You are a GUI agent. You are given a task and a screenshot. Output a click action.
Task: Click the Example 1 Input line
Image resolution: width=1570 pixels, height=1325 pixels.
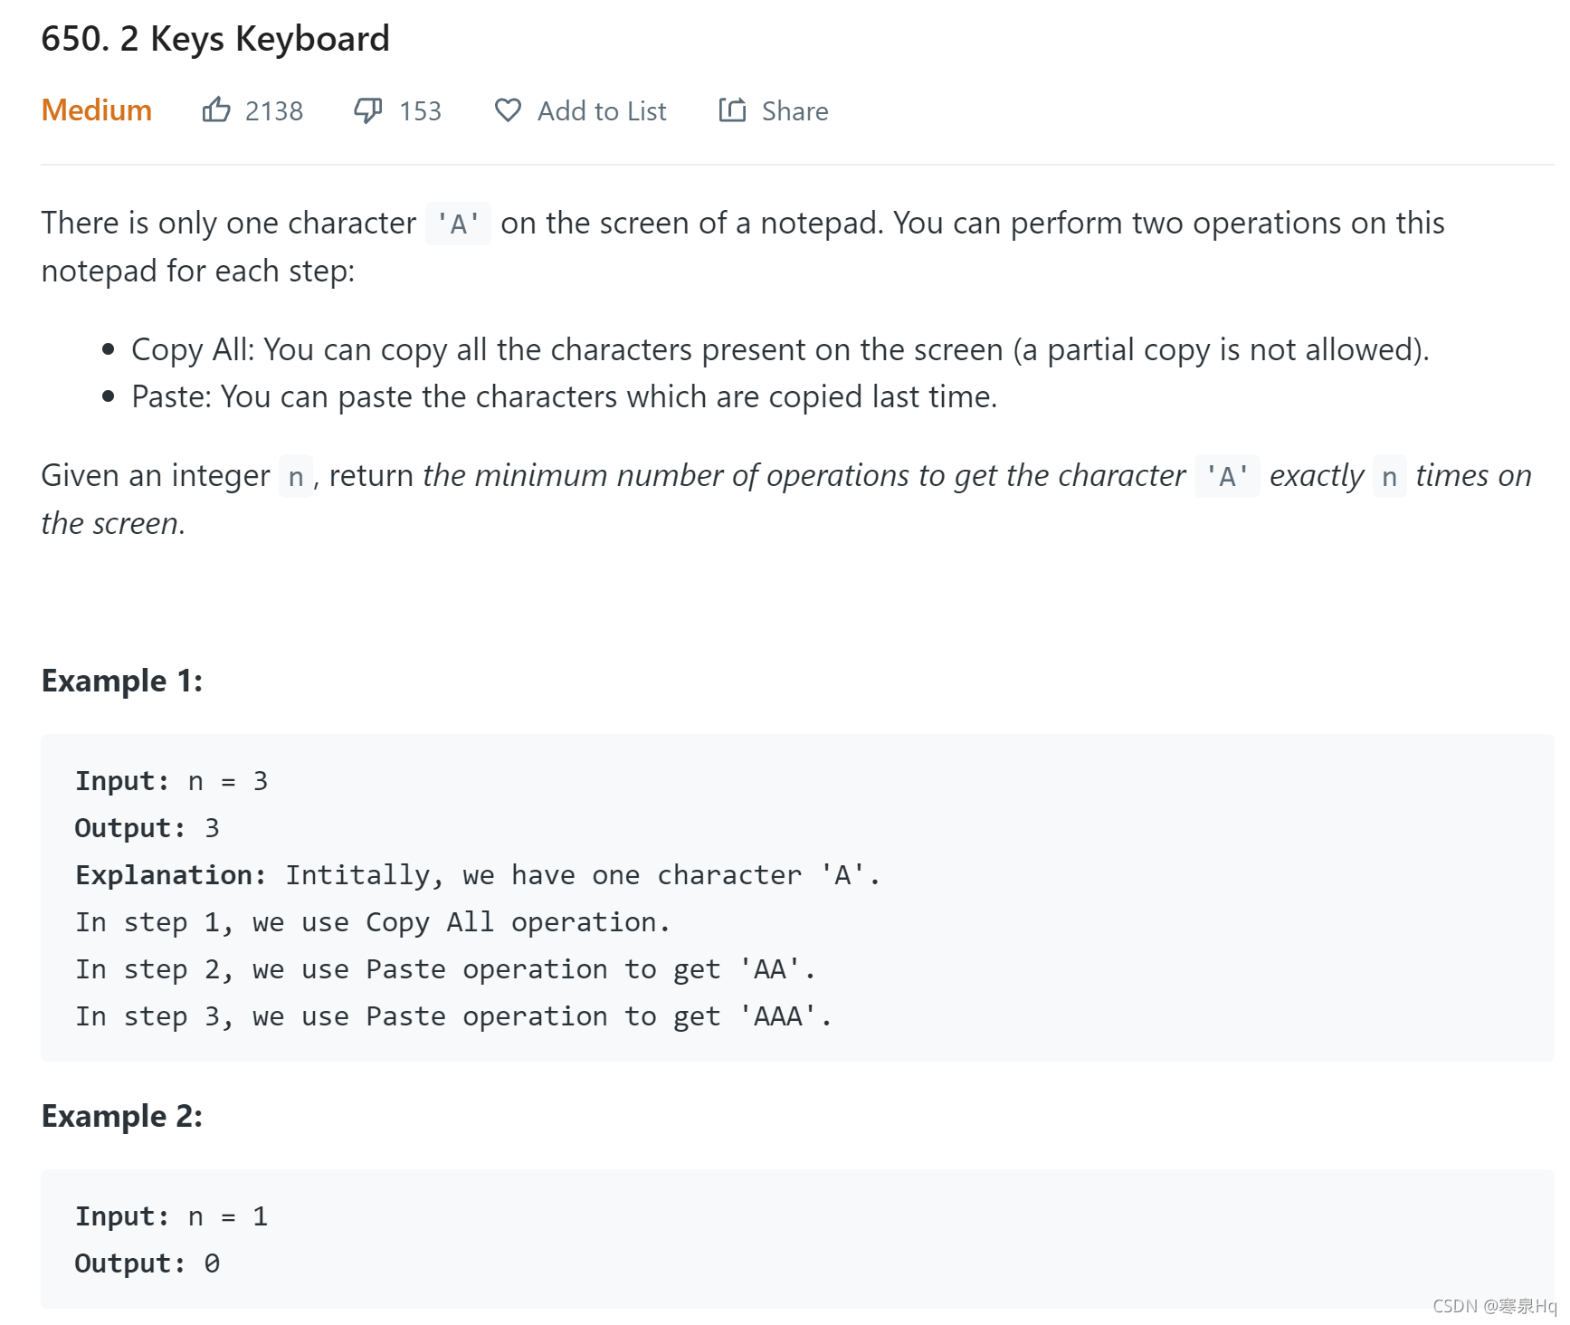[171, 781]
